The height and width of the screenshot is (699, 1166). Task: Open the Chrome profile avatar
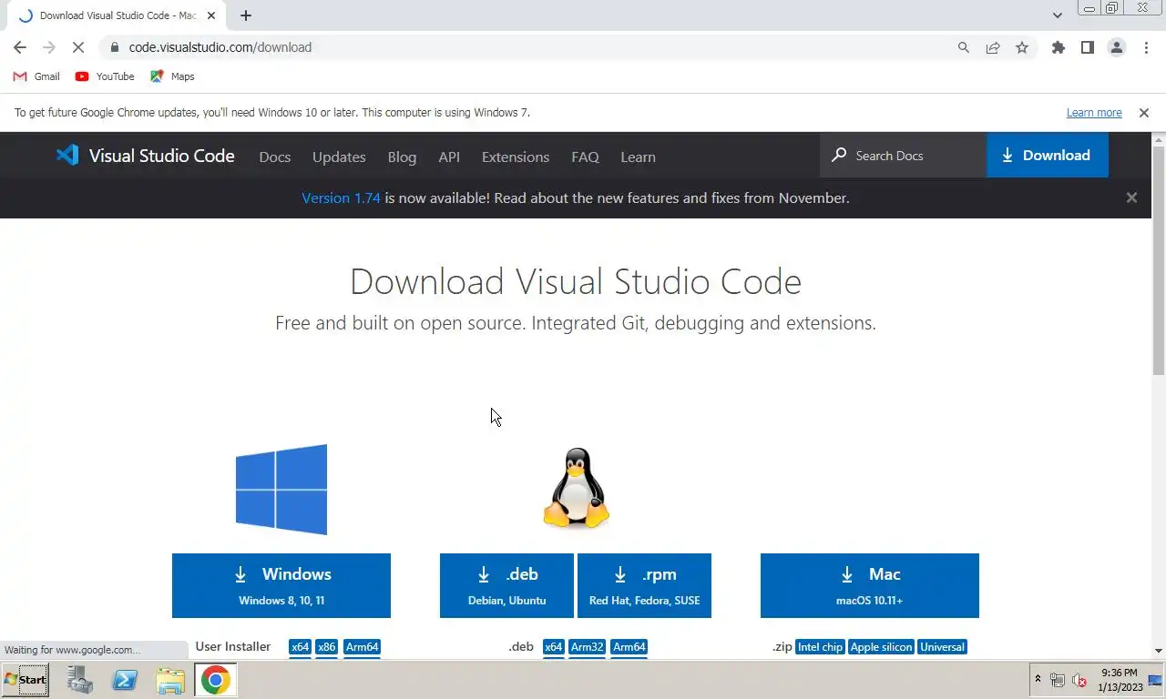coord(1117,47)
